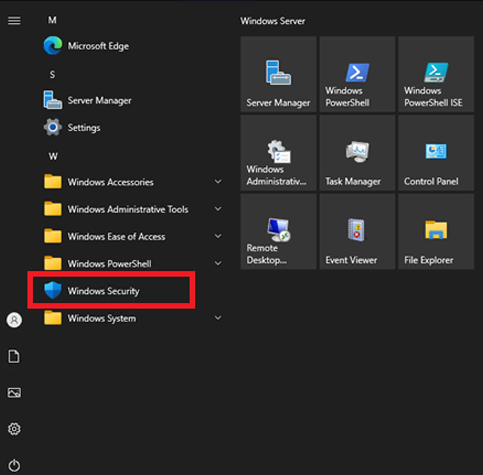Screen dimensions: 483x475
Task: Click the letter M section header
Action: click(x=52, y=20)
